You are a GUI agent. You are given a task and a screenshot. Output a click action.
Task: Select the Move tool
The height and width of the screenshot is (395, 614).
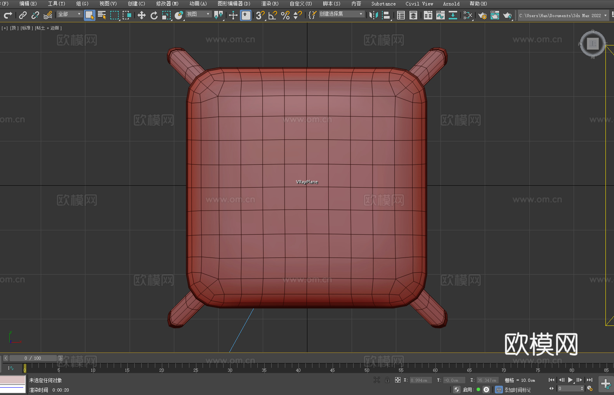[142, 15]
